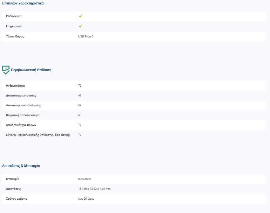Image resolution: width=270 pixels, height=213 pixels.
Task: Click the Αποδοτικότητα πόρων label
Action: [x=21, y=125]
